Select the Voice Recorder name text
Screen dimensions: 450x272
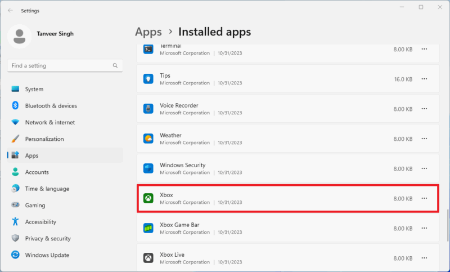(x=179, y=105)
